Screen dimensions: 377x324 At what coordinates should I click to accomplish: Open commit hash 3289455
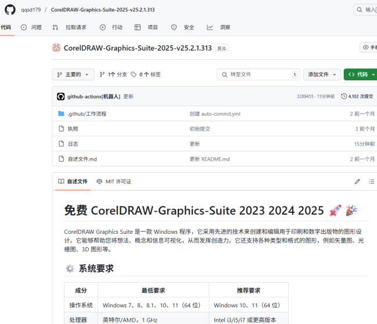[x=305, y=97]
